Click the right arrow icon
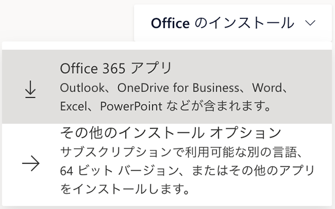The width and height of the screenshot is (335, 209). point(31,164)
